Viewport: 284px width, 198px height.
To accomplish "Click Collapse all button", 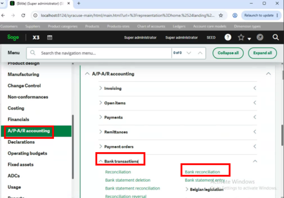I will (228, 53).
